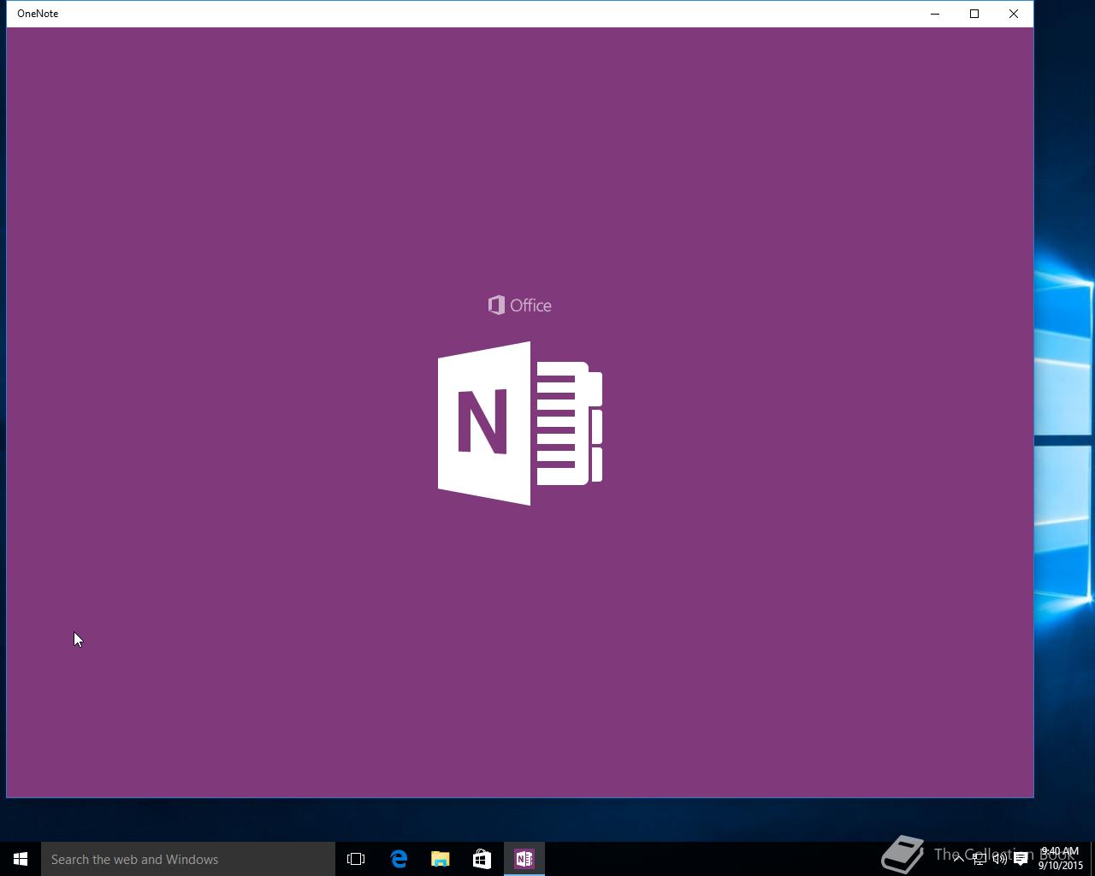Image resolution: width=1095 pixels, height=876 pixels.
Task: Minimize the OneNote window
Action: click(935, 14)
